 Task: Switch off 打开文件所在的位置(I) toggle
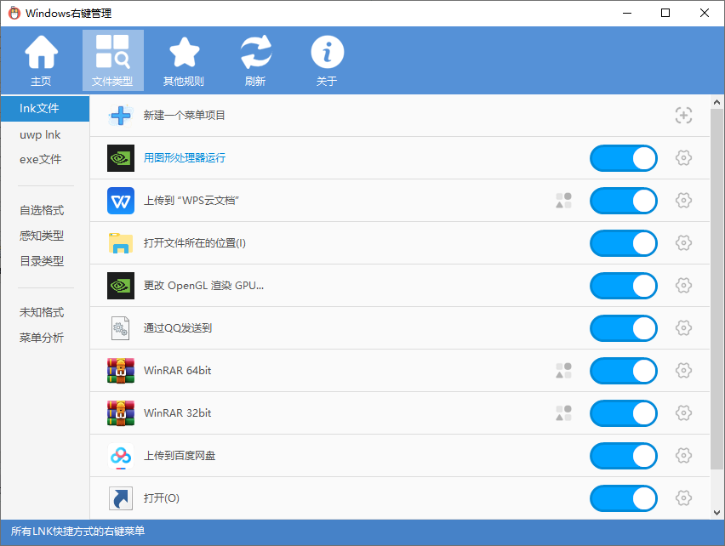pos(623,243)
